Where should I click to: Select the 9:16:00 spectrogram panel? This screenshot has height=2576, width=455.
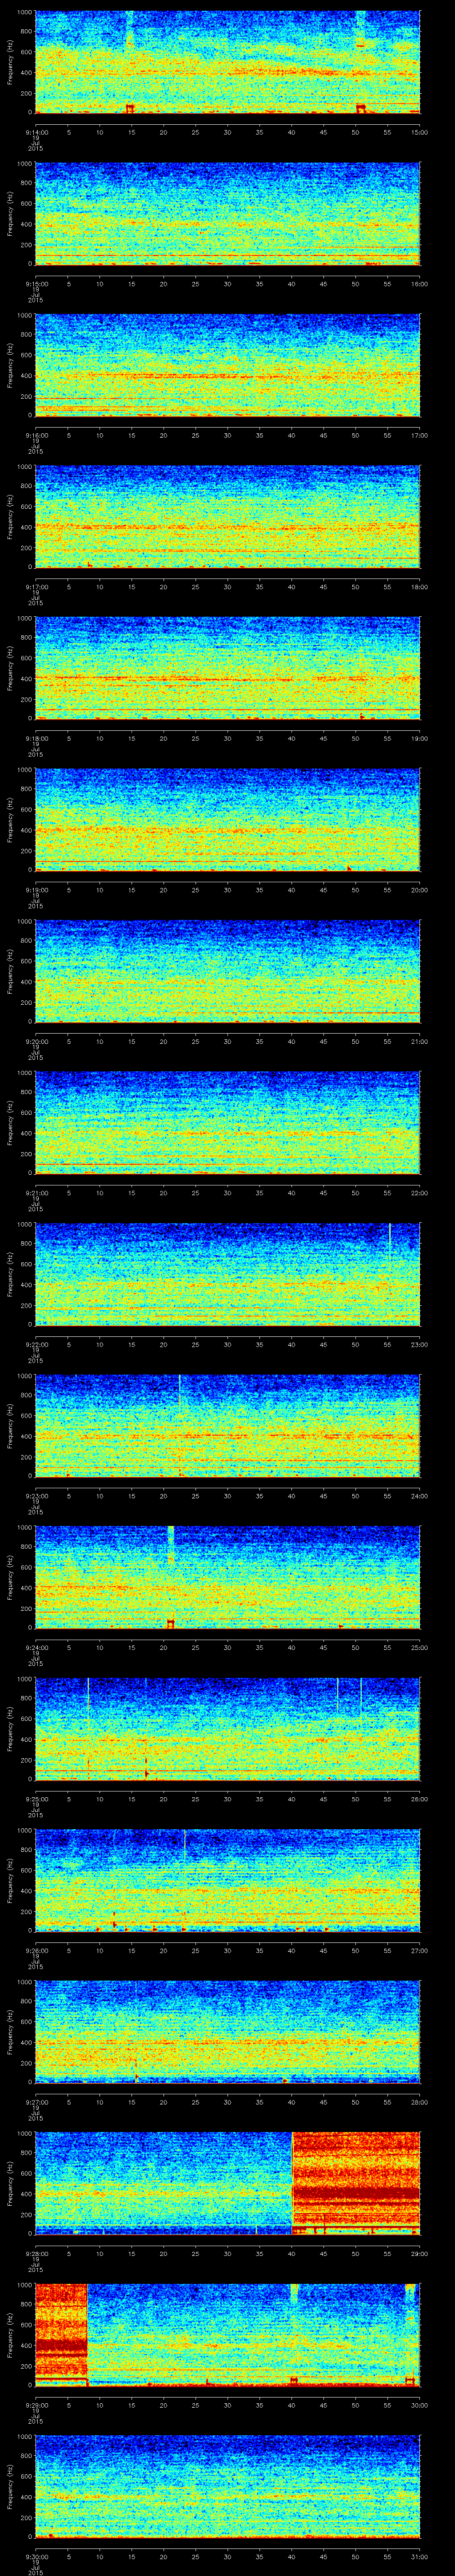click(x=227, y=365)
